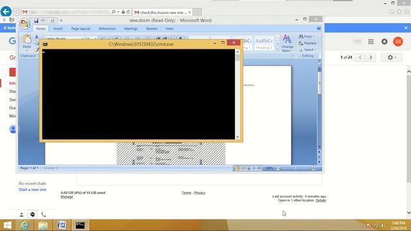Select Web Layout view in Word status bar
The width and height of the screenshot is (411, 231).
pos(249,168)
